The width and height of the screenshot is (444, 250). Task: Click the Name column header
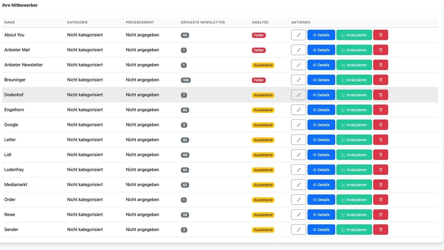point(10,22)
